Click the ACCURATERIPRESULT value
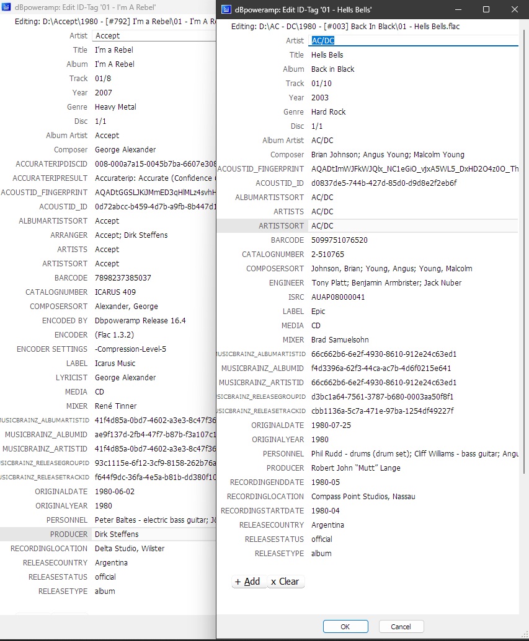The height and width of the screenshot is (641, 529). coord(155,178)
